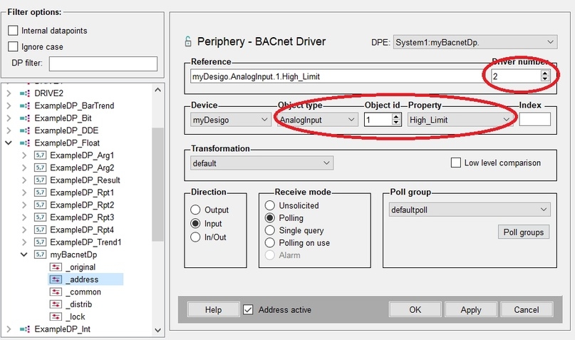Click the ExampleDP_Arg1 float element icon
Screen dimensions: 575x340
coord(40,155)
